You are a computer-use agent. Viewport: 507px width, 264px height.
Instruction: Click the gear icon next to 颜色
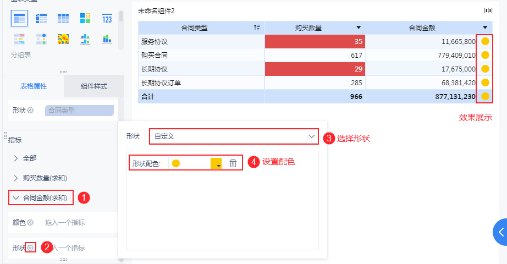(x=30, y=223)
